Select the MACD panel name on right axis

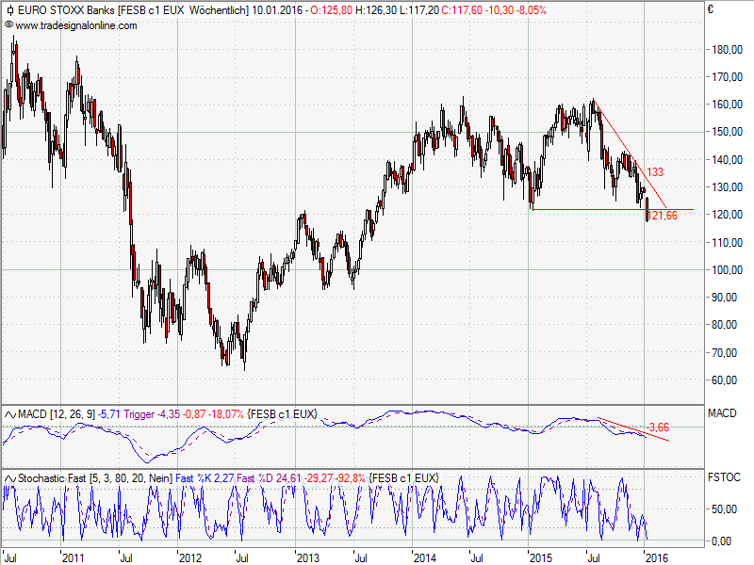(721, 413)
